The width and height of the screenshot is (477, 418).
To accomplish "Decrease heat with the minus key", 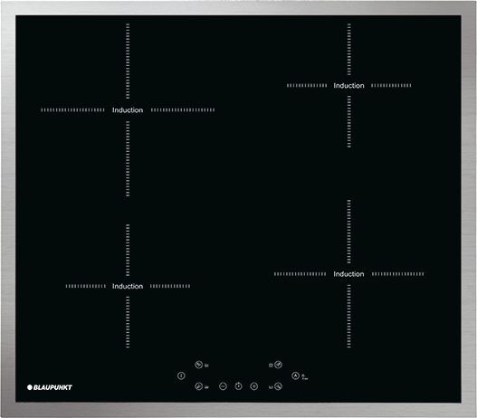I will click(223, 386).
